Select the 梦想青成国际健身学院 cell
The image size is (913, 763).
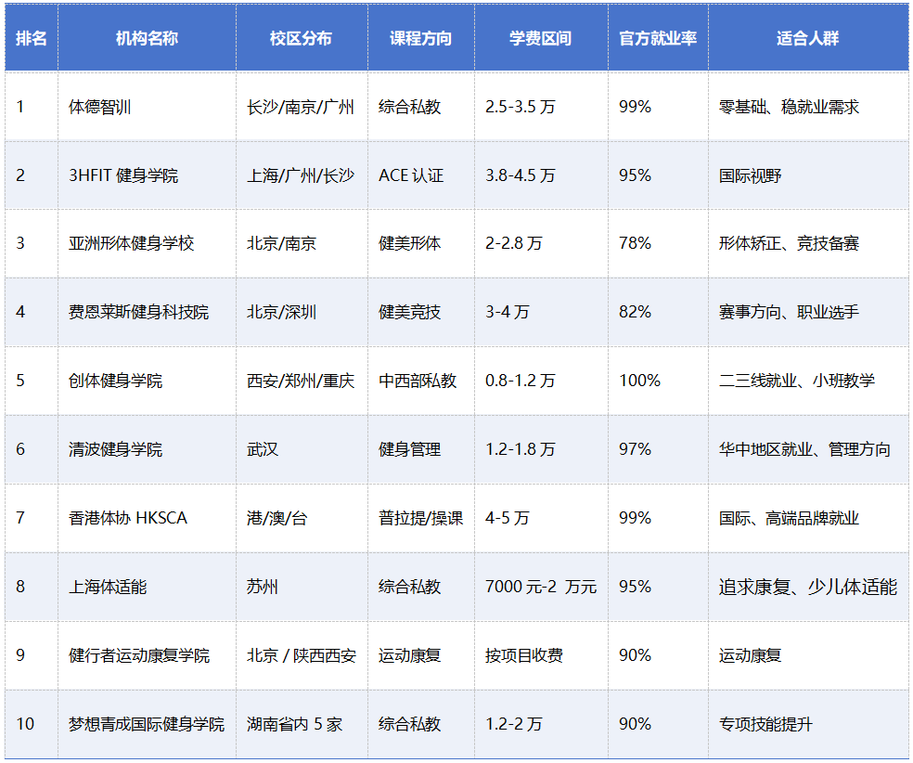click(147, 724)
